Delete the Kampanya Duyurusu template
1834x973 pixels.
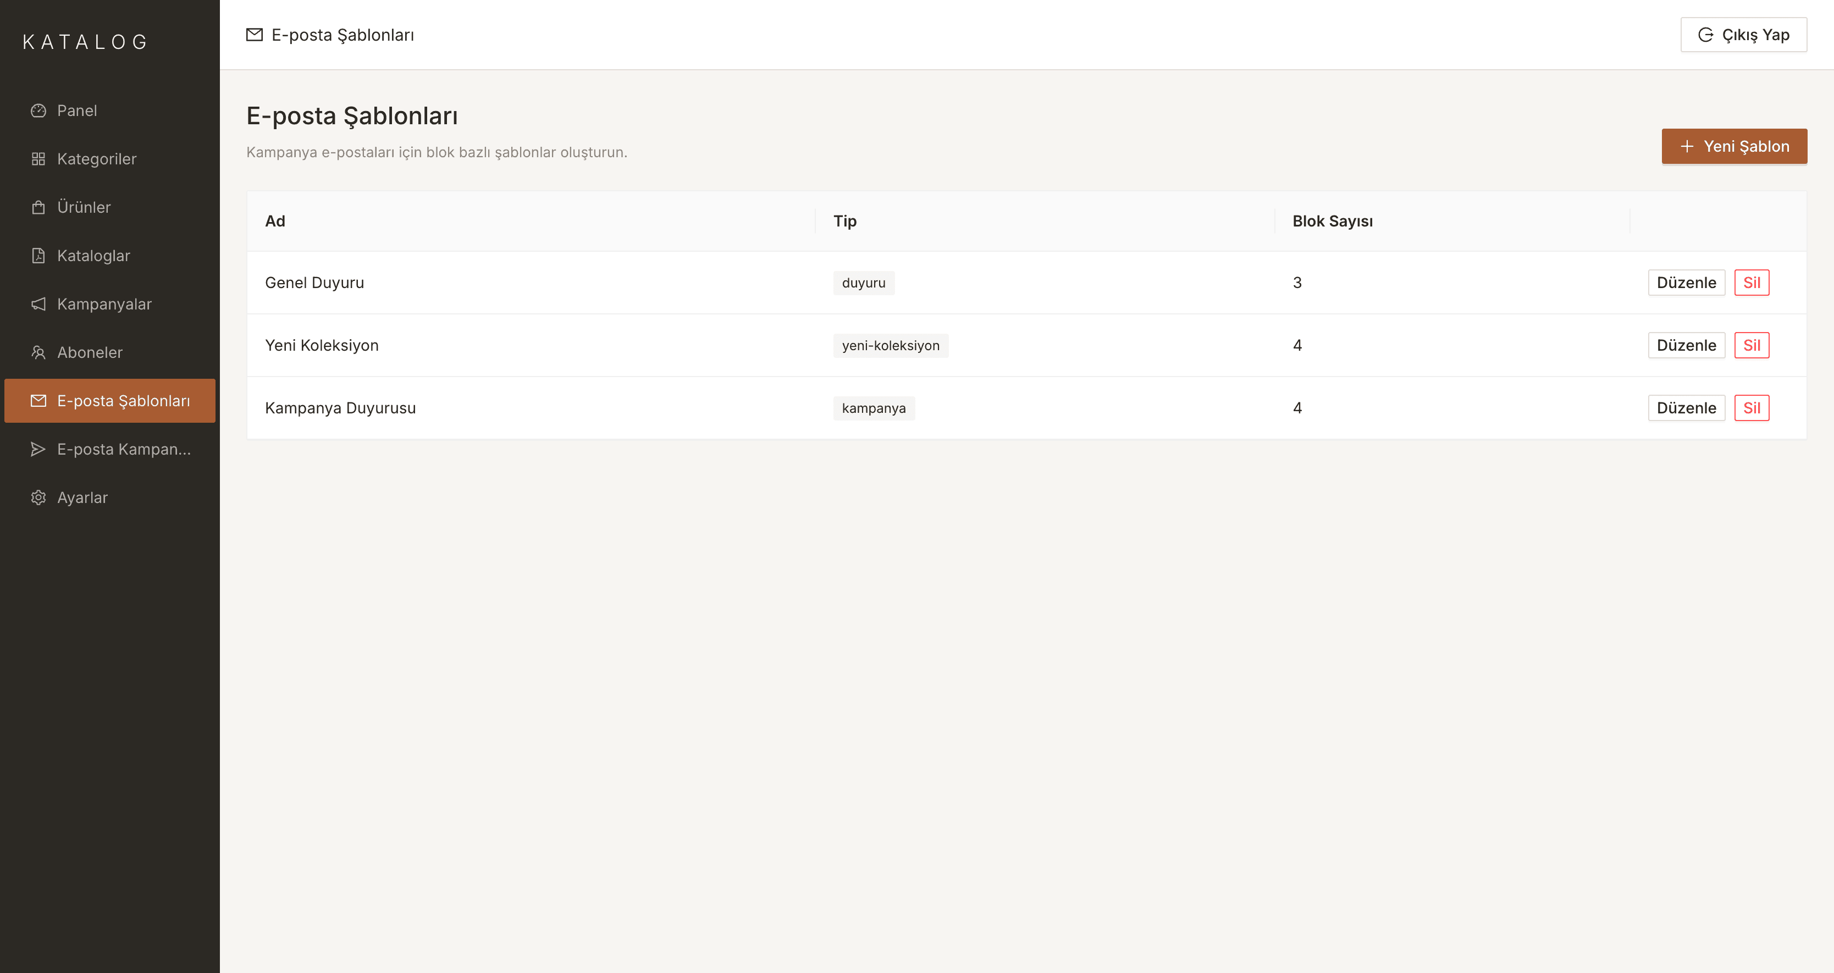[x=1752, y=408]
